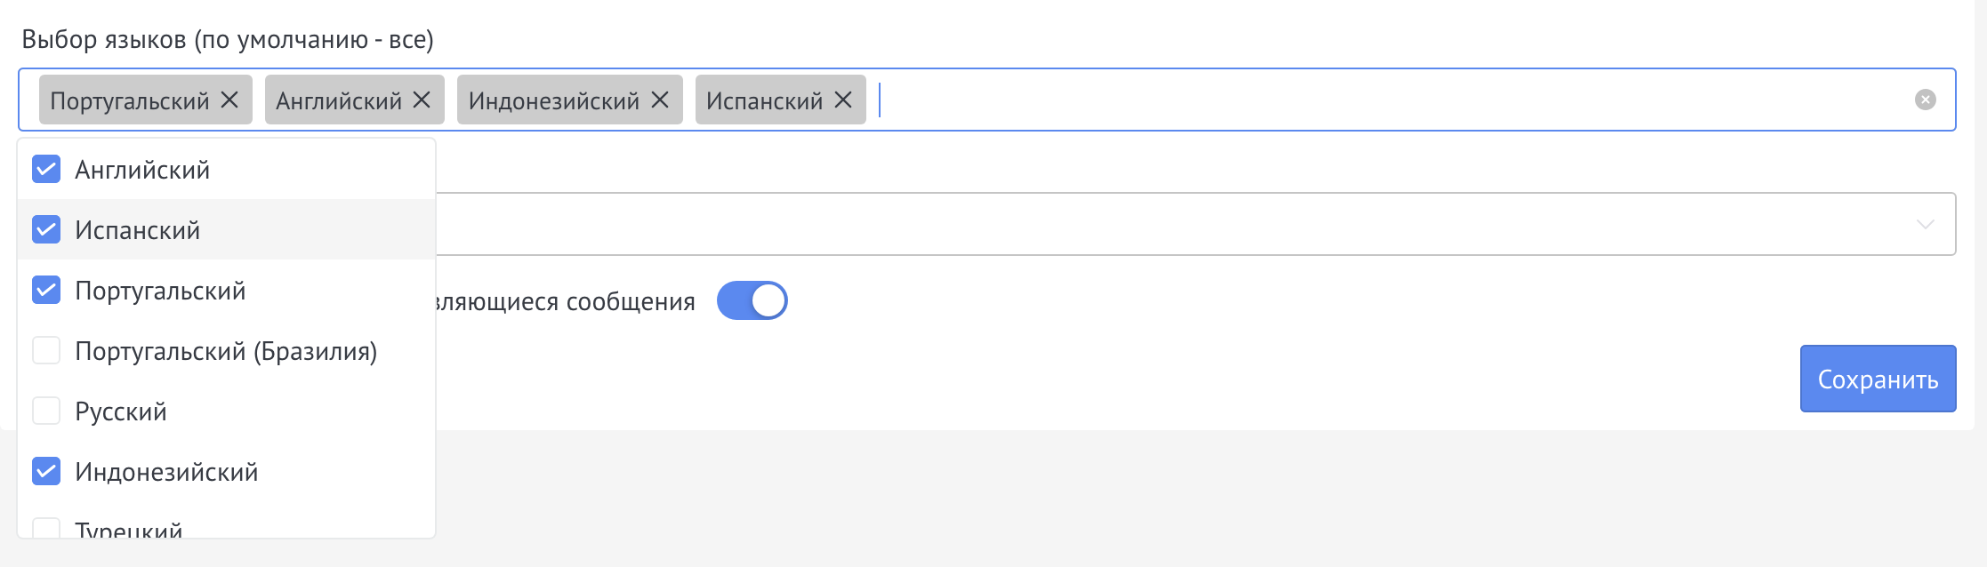Uncheck the Португальский checkbox
The height and width of the screenshot is (567, 1987).
[x=44, y=290]
